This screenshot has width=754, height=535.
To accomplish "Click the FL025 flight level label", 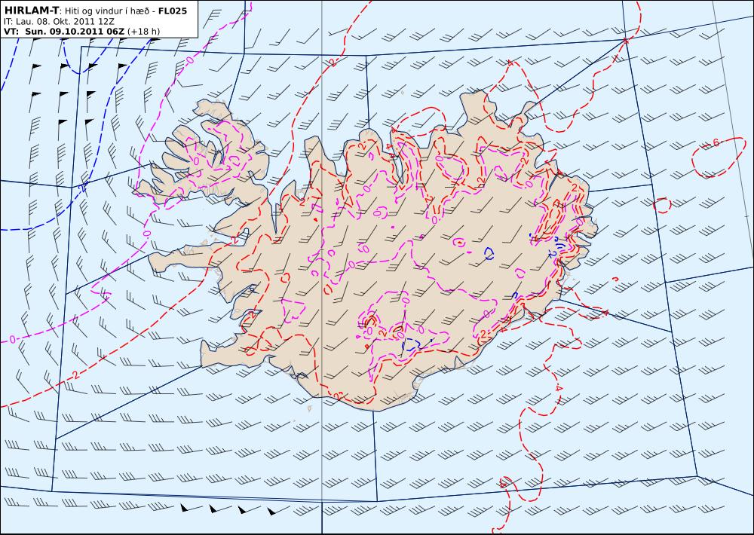I will click(x=173, y=10).
